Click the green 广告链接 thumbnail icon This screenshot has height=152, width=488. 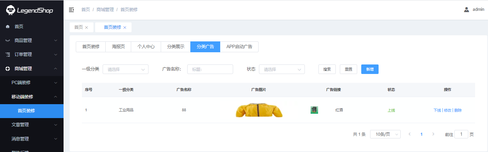[314, 110]
